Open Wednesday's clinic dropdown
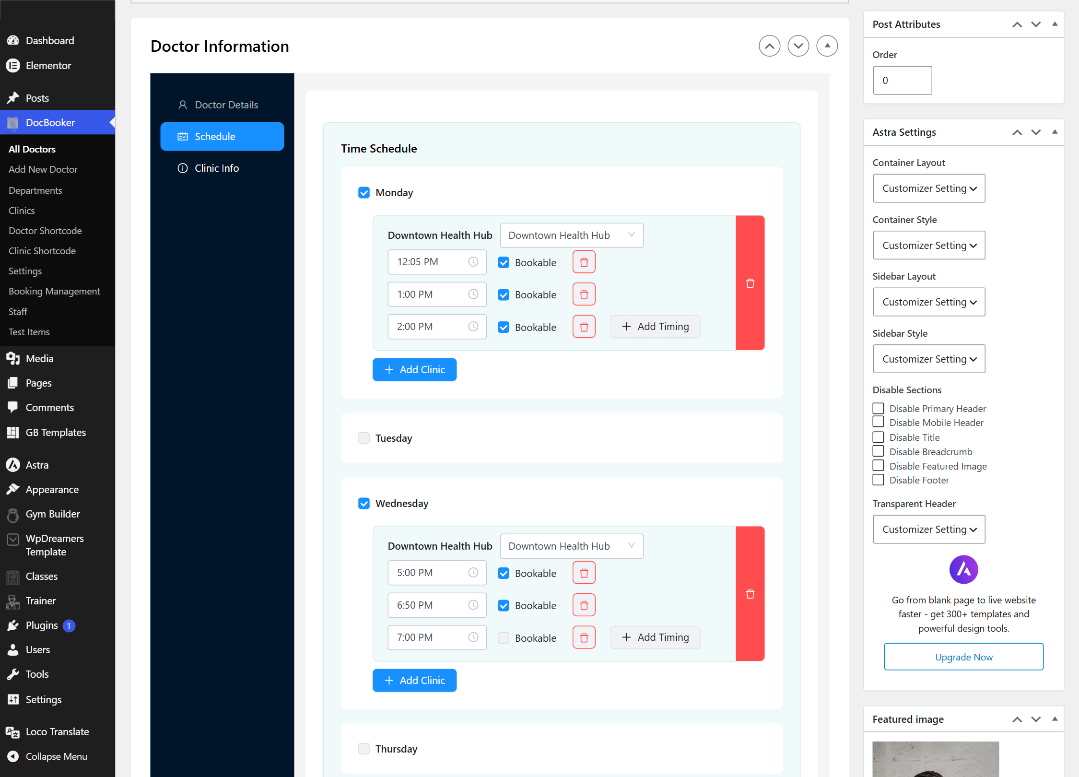This screenshot has width=1079, height=777. point(572,546)
